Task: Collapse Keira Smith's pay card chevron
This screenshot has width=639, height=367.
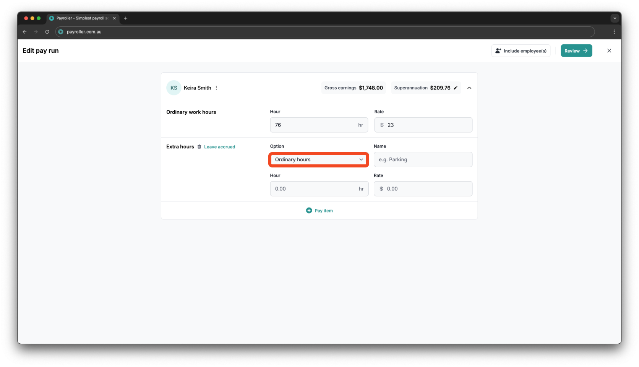Action: pyautogui.click(x=469, y=88)
